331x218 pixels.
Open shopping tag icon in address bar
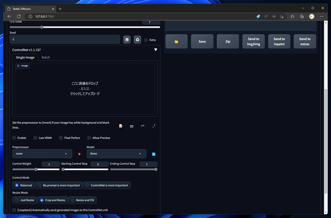coord(258,16)
